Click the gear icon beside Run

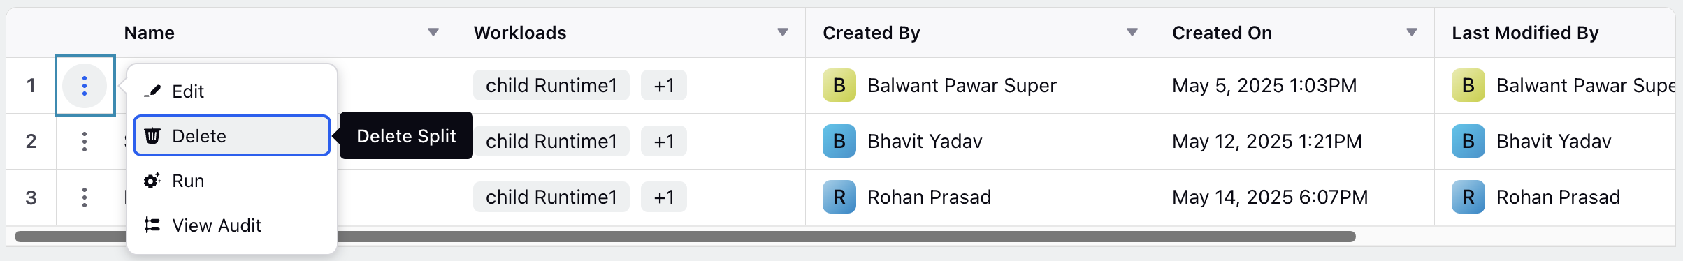tap(152, 181)
